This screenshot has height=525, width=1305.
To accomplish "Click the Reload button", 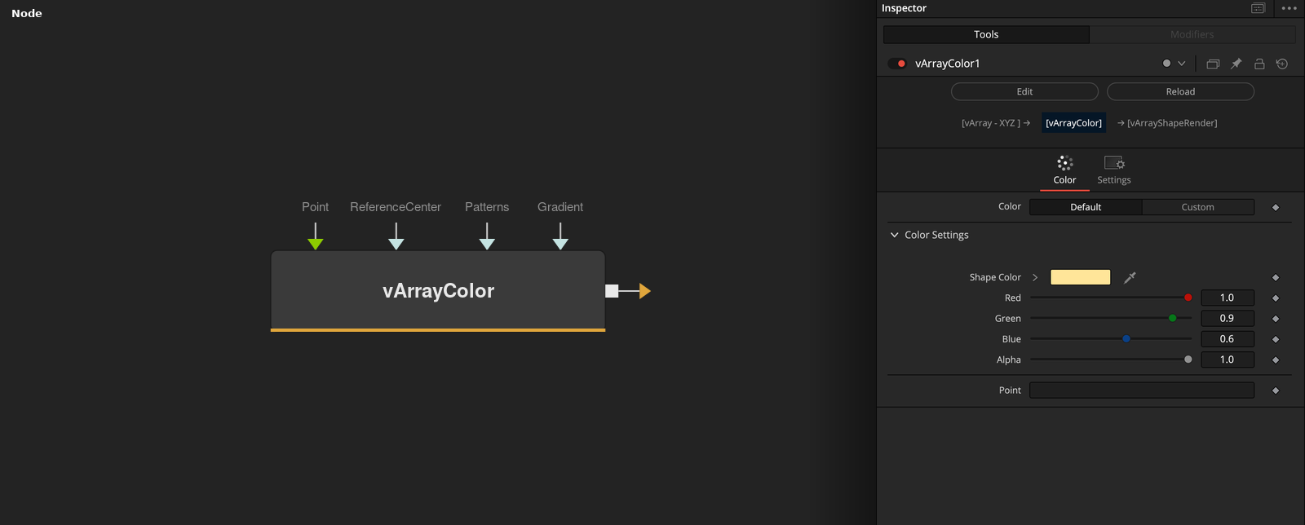I will (x=1180, y=91).
